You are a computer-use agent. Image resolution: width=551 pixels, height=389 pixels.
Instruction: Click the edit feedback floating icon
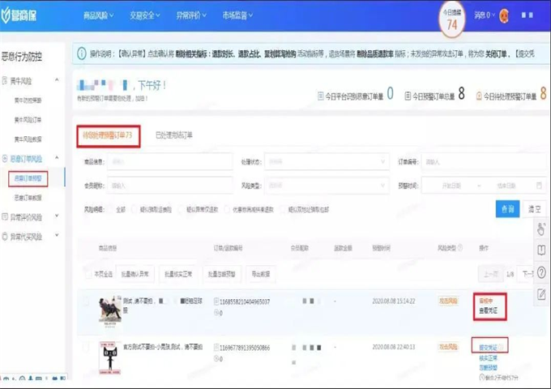coord(541,294)
